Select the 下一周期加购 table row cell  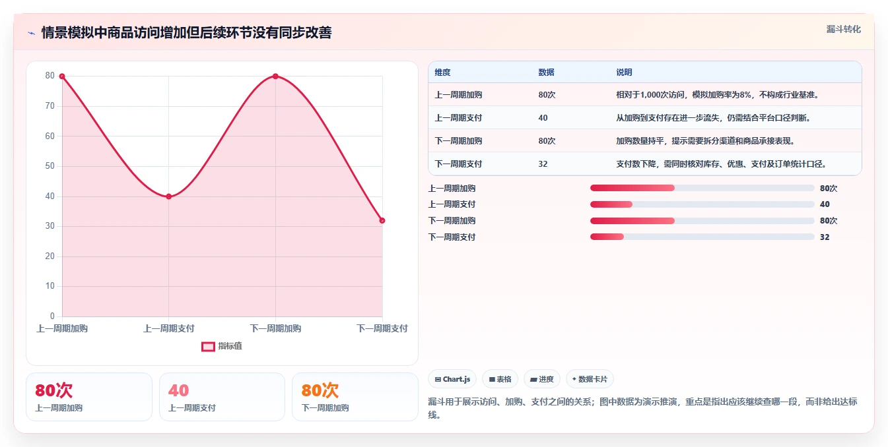458,141
